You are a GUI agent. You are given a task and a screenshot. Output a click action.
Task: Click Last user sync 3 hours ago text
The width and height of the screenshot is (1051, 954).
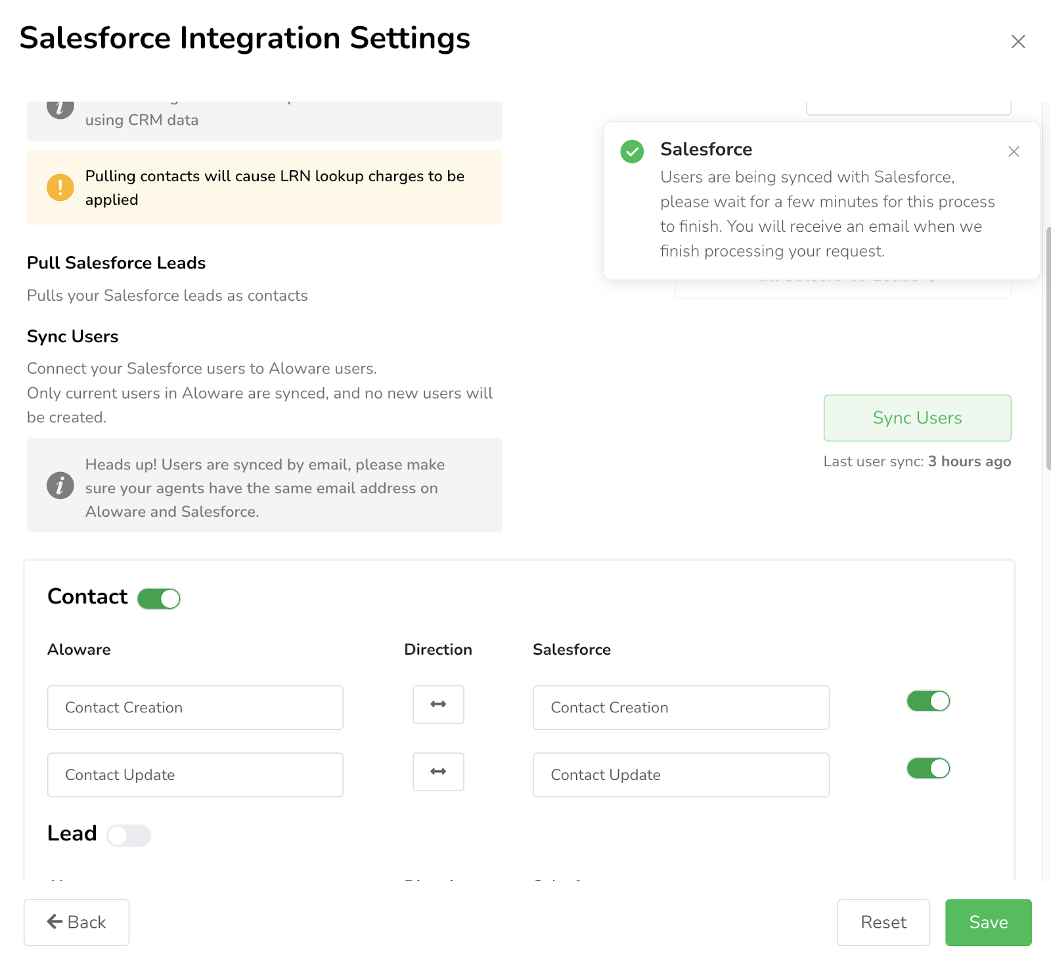pyautogui.click(x=917, y=462)
